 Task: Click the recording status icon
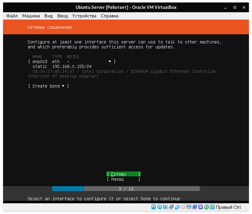coord(195,207)
